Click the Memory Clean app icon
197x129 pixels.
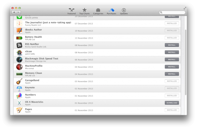point(19,74)
